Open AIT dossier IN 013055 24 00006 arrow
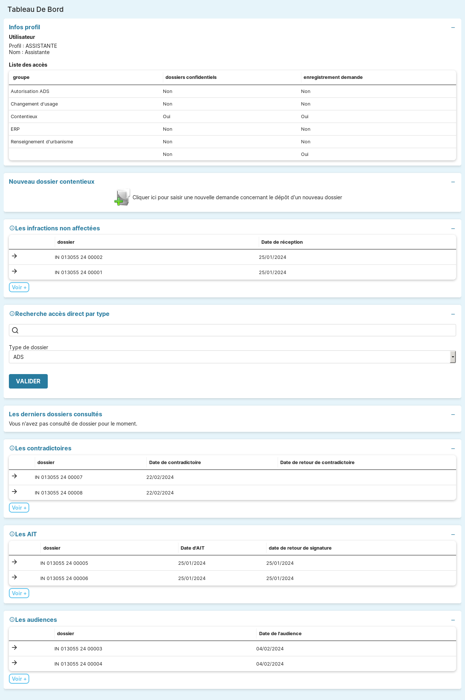The width and height of the screenshot is (465, 700). (x=14, y=577)
